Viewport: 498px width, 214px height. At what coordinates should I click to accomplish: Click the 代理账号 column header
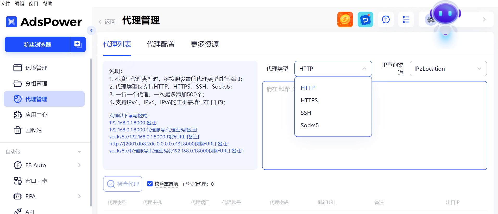click(x=231, y=202)
